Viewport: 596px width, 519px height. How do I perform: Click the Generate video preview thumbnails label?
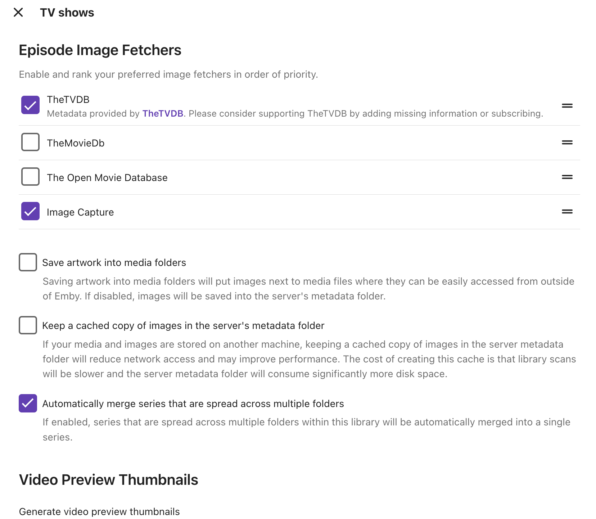click(x=99, y=512)
